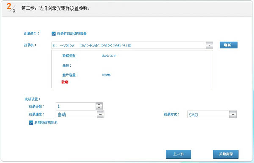Click inside the 刻录份数 number field
The width and height of the screenshot is (254, 163).
point(76,106)
